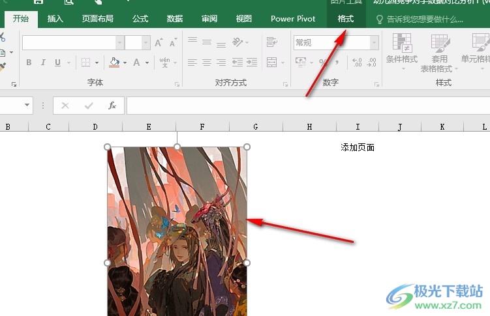Switch to 插入 tab
Image resolution: width=490 pixels, height=316 pixels.
(55, 19)
